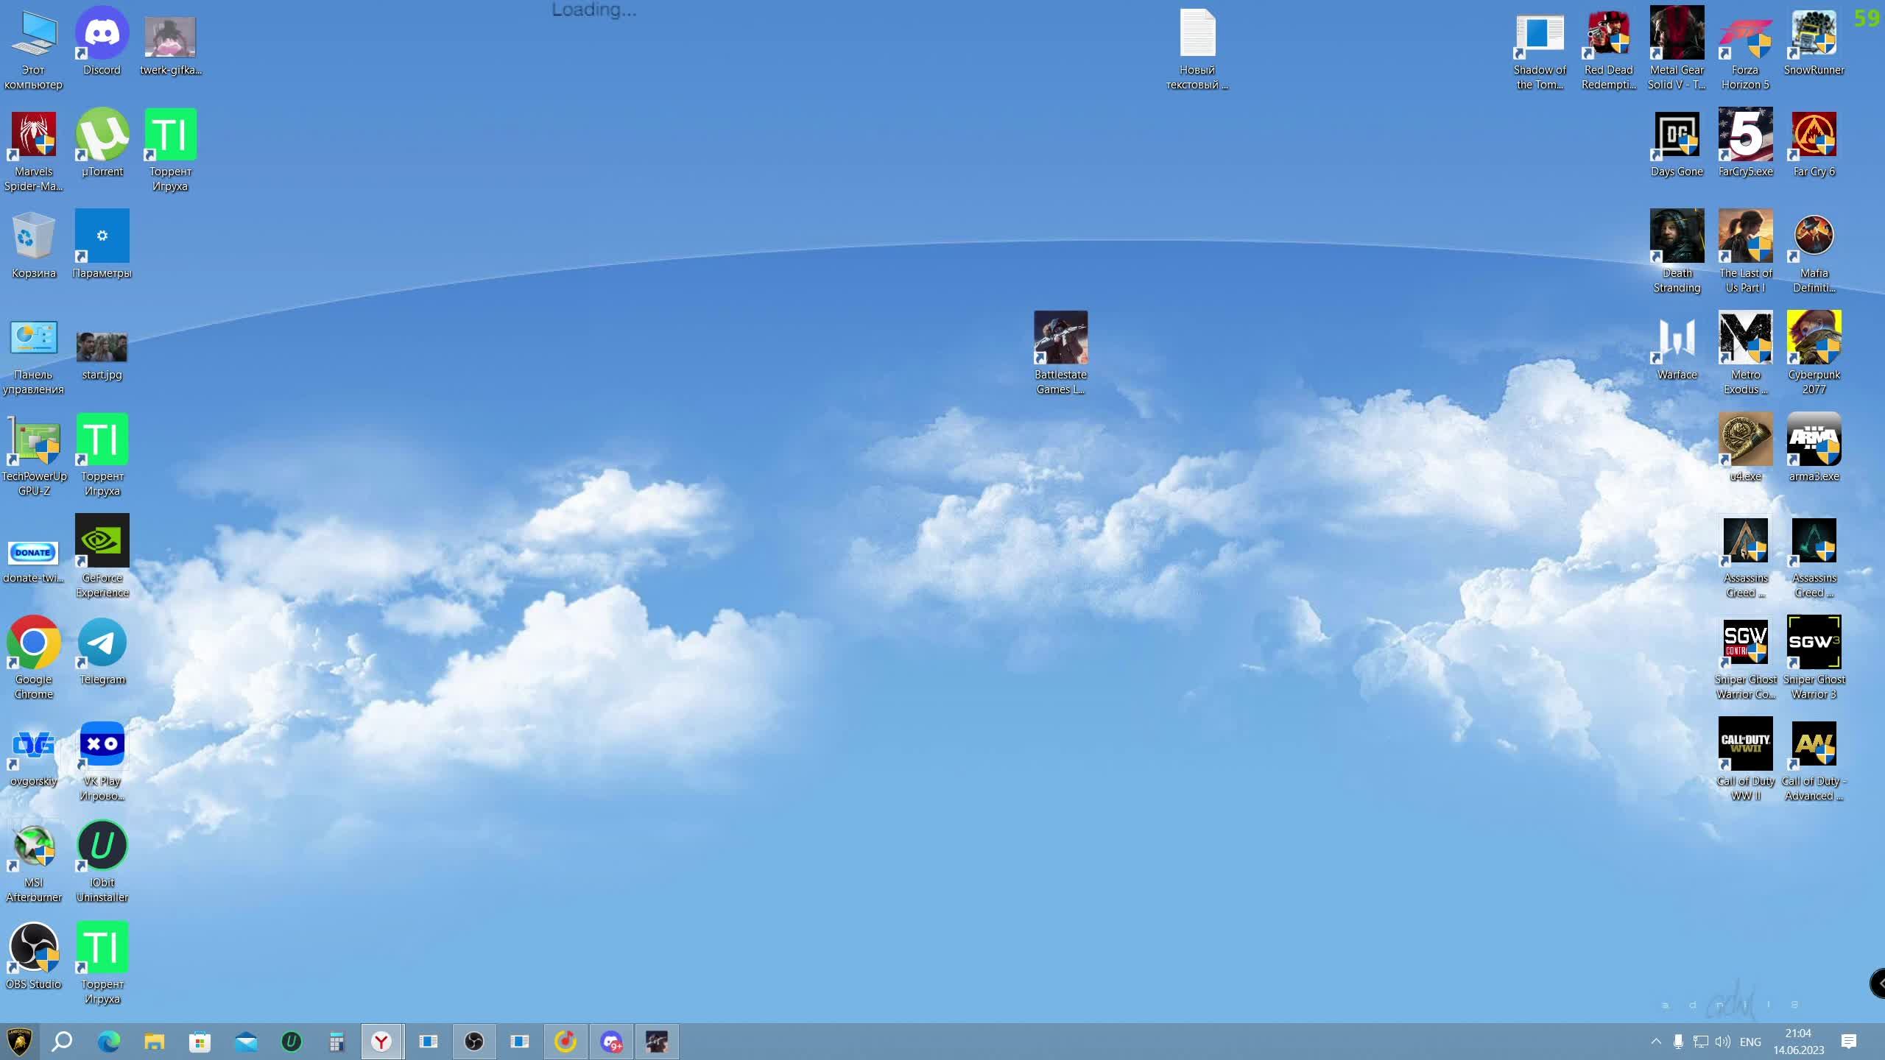Launch Cyberpunk 2077 shortcut
The image size is (1885, 1060).
1814,339
